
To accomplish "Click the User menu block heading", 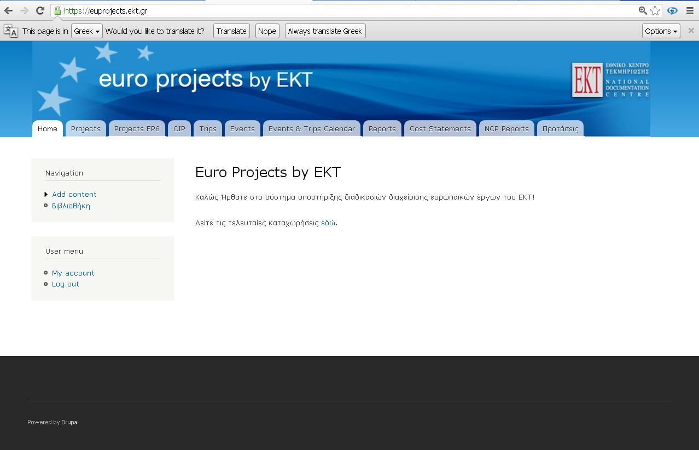I will pos(65,251).
